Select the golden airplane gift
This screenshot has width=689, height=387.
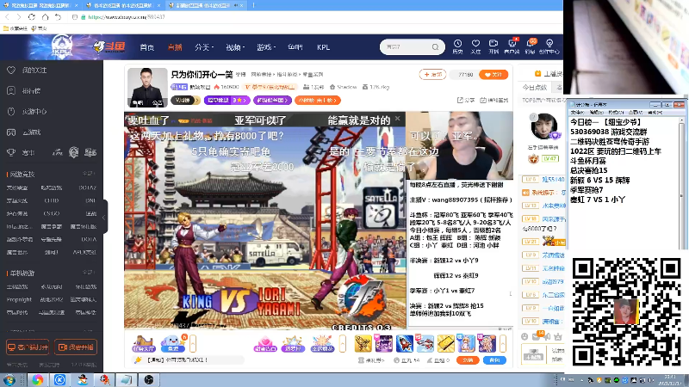363,343
